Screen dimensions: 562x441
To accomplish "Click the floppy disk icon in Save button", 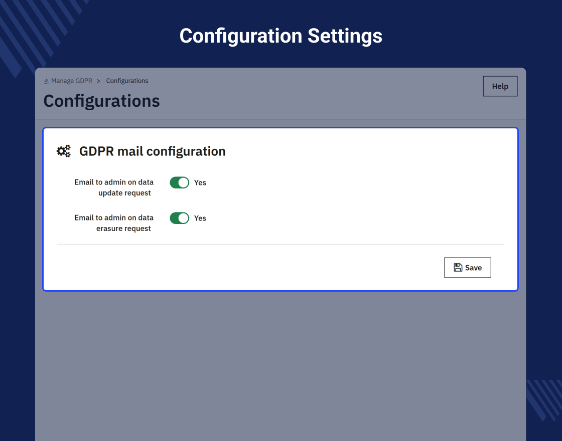I will point(458,268).
